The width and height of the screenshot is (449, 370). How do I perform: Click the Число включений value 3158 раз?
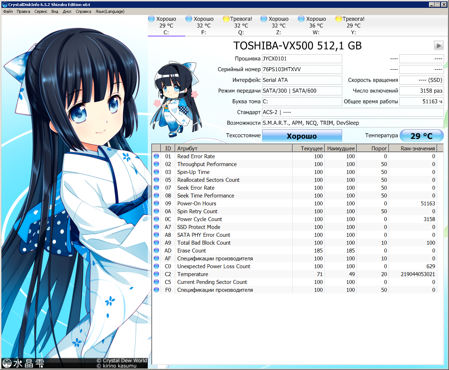click(422, 91)
